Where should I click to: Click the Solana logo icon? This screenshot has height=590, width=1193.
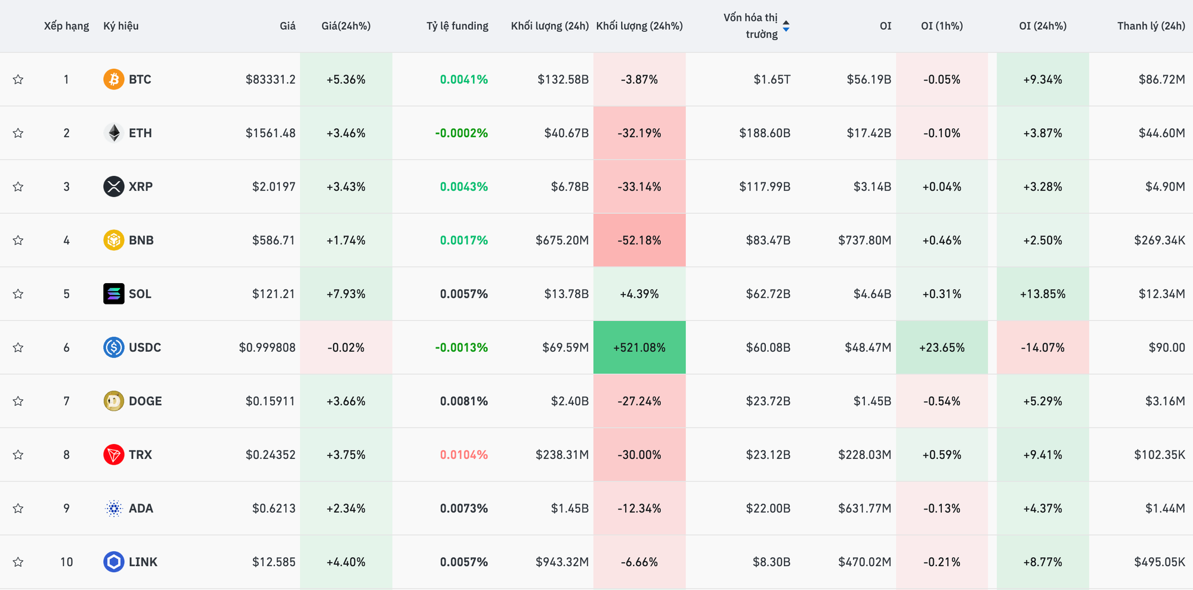click(113, 294)
